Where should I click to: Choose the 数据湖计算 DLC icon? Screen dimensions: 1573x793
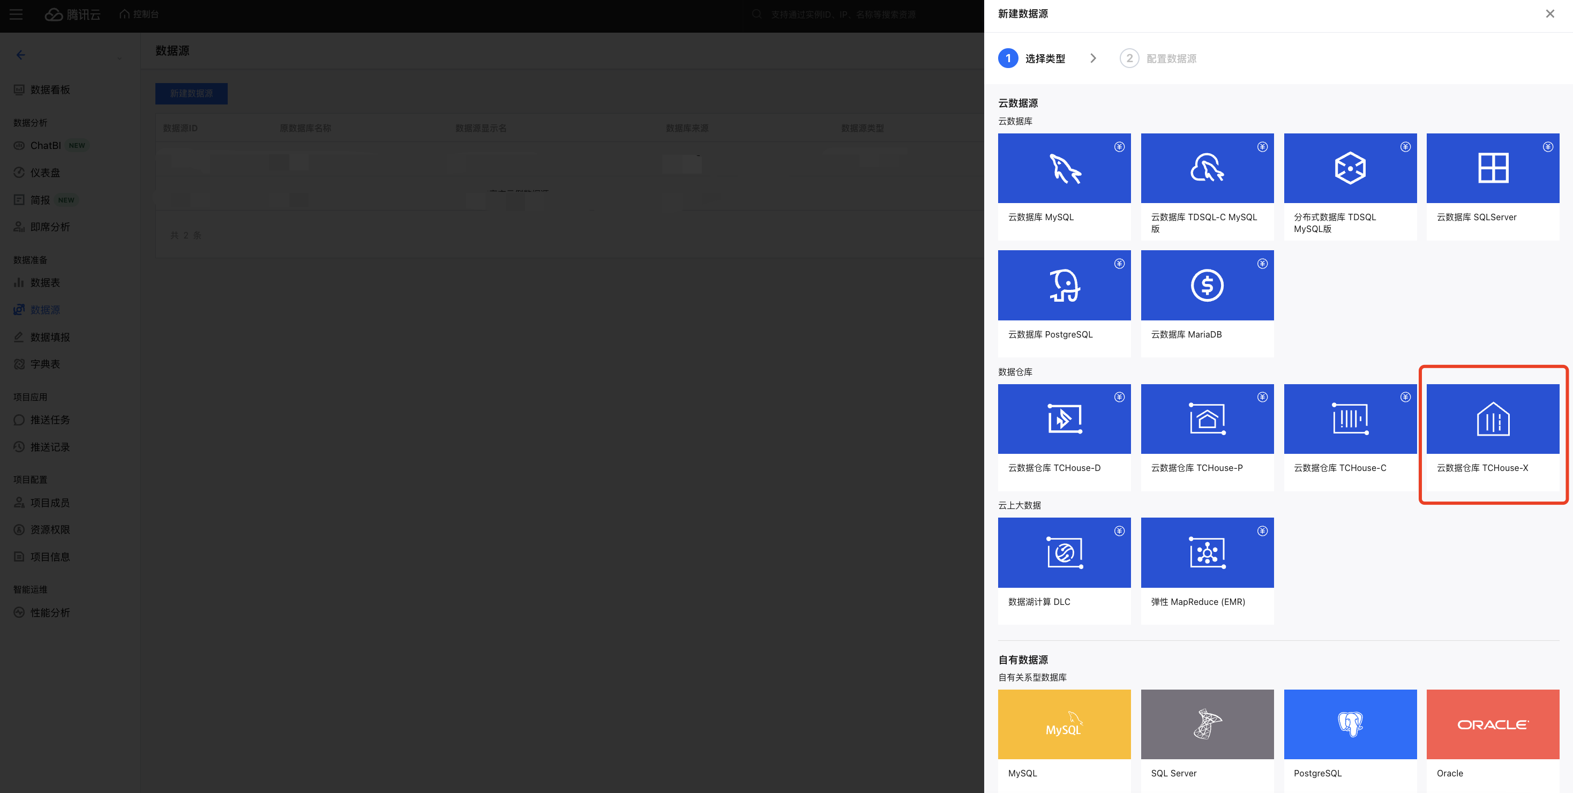click(x=1065, y=552)
